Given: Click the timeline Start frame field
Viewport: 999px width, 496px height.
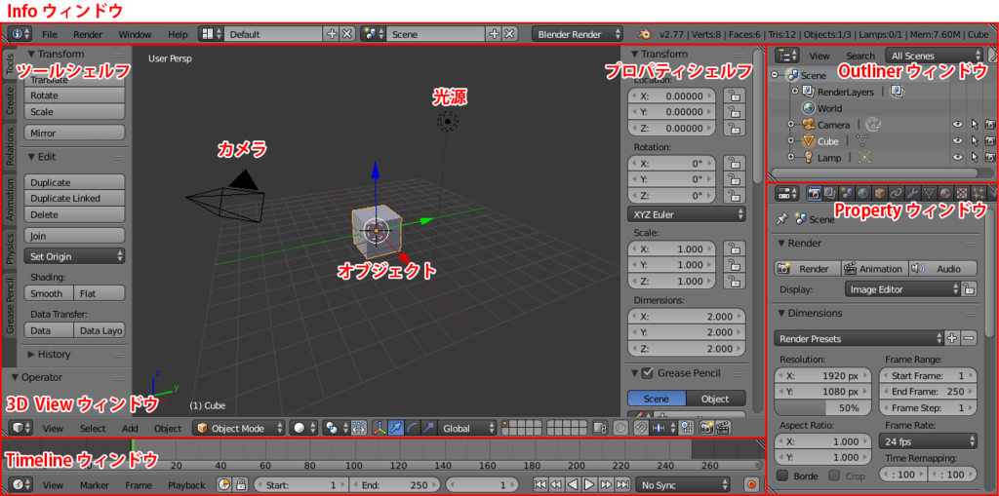Looking at the screenshot, I should (301, 484).
